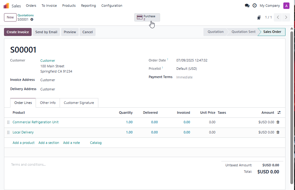Open the activities clock icon
The width and height of the screenshot is (295, 190).
coord(254,6)
